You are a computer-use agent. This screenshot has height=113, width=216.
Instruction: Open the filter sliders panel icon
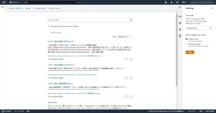click(180, 23)
